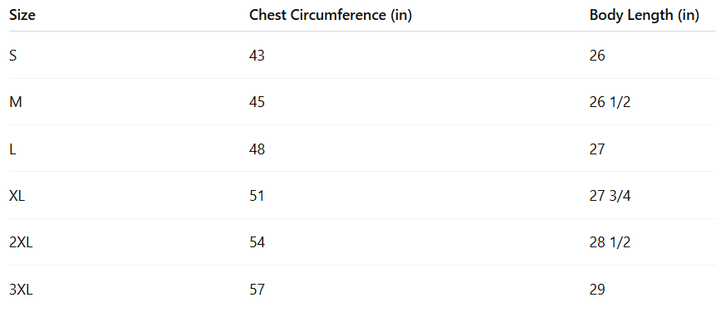Click body length value 27
Viewport: 716px width, 317px height.
coord(597,149)
